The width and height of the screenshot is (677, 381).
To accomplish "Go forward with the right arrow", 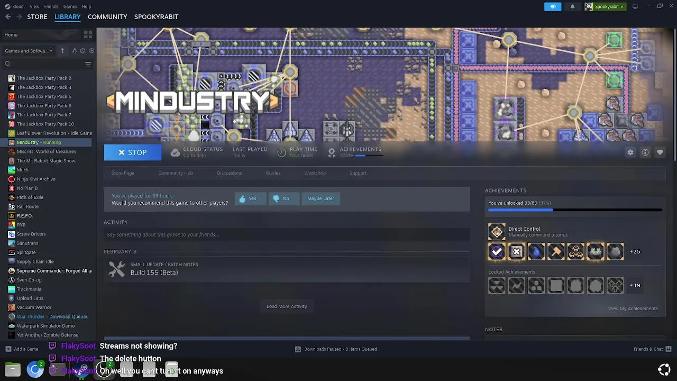I will tap(20, 17).
